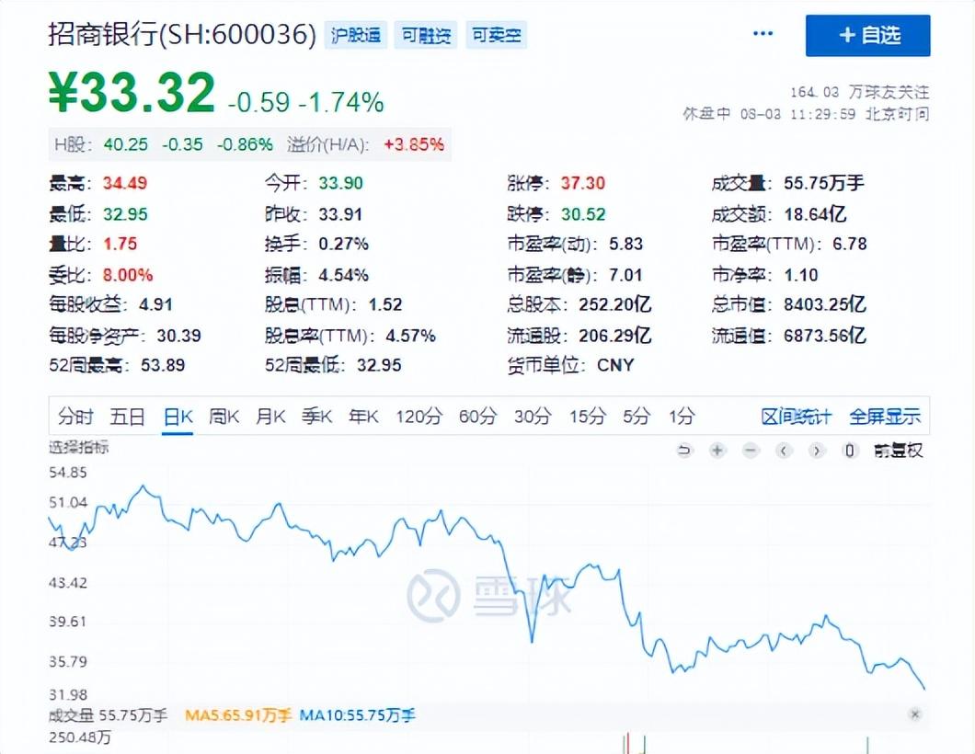Click the 今开 value 33.90
The width and height of the screenshot is (975, 754).
coord(340,183)
